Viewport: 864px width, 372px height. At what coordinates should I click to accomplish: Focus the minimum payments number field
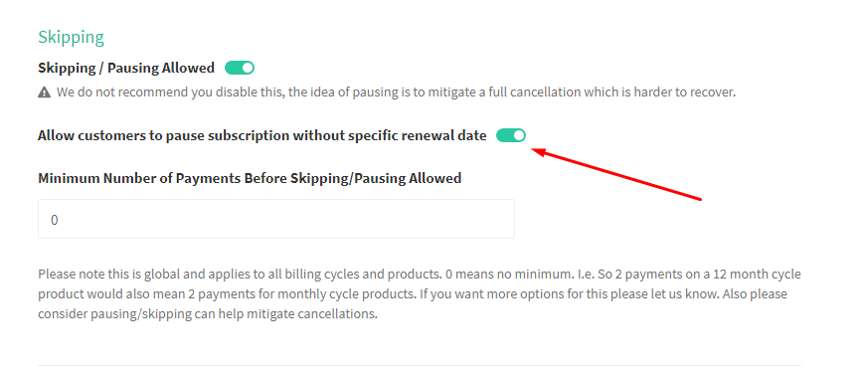[276, 219]
